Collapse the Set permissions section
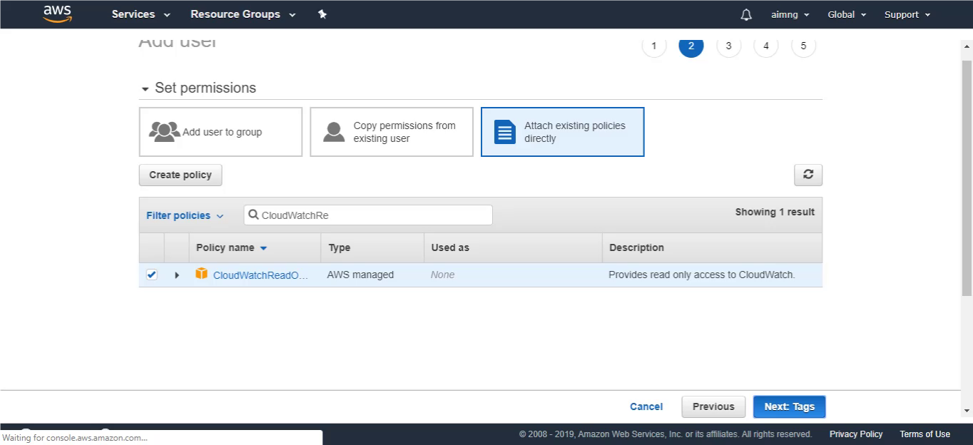Viewport: 973px width, 445px height. pyautogui.click(x=146, y=89)
